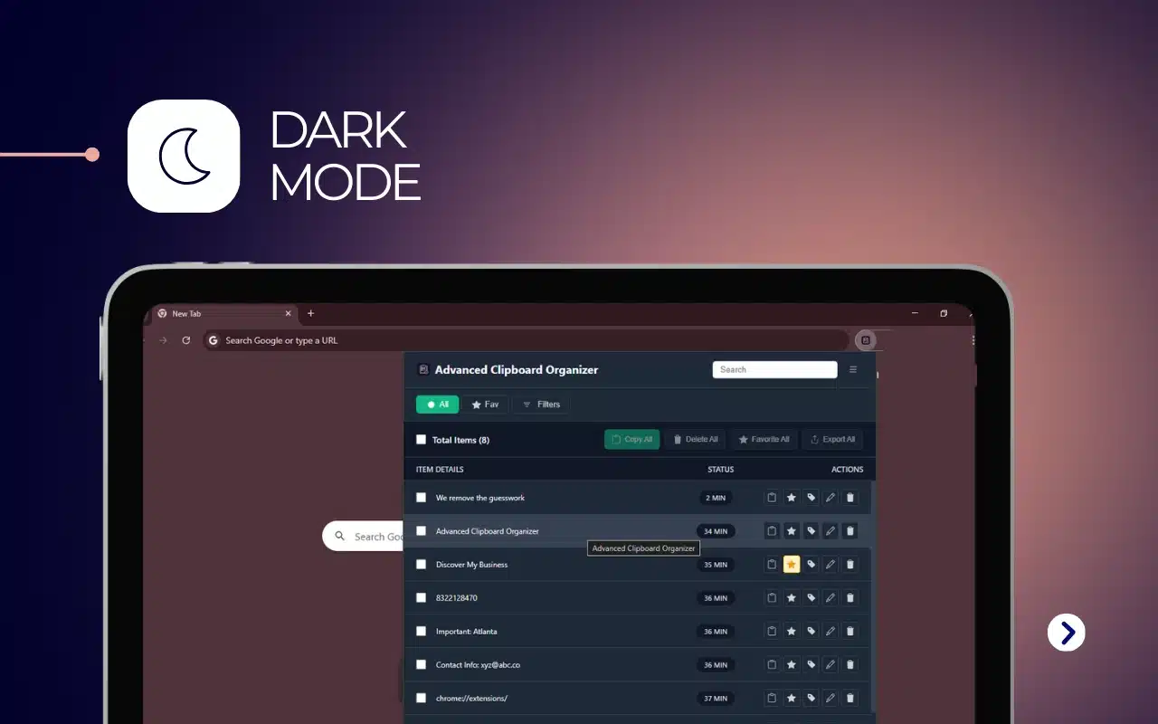
Task: Reload the page with the refresh icon
Action: (x=186, y=340)
